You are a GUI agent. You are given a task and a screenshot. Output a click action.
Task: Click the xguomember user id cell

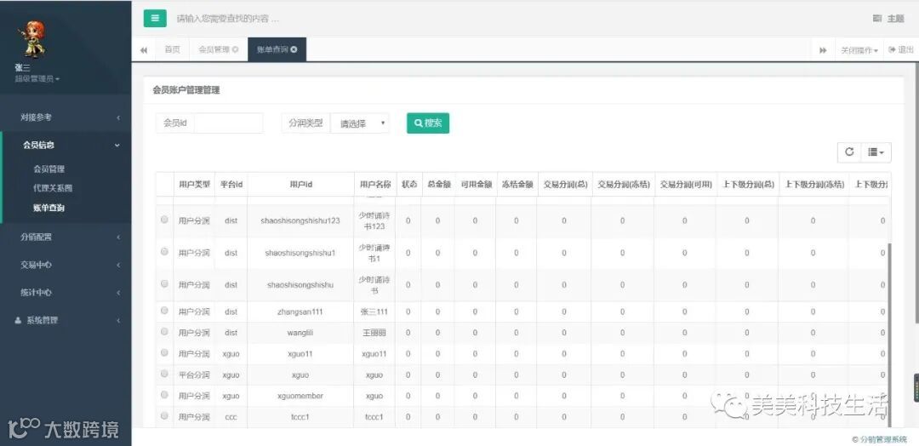300,396
